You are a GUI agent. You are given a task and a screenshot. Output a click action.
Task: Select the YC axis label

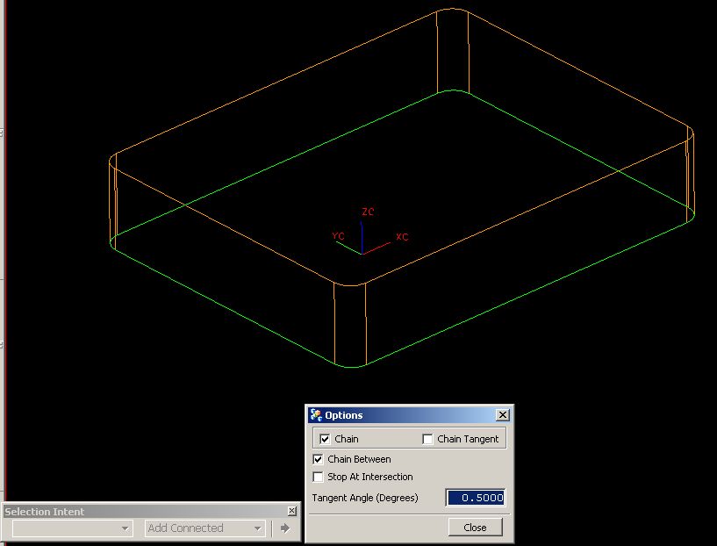(338, 236)
